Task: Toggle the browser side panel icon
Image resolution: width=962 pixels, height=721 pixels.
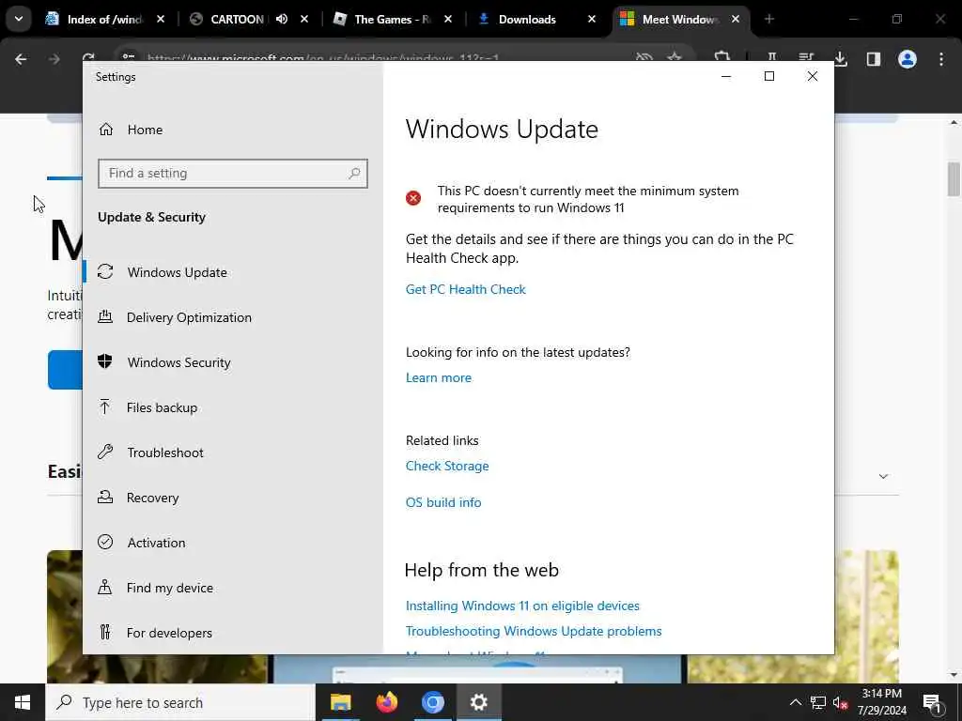Action: [873, 59]
